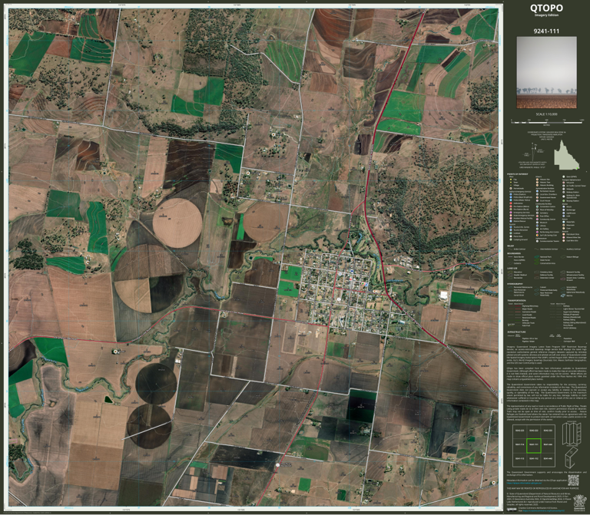The width and height of the screenshot is (590, 515).
Task: Click the POINTS OF INTEREST legend heading
Action: [517, 174]
